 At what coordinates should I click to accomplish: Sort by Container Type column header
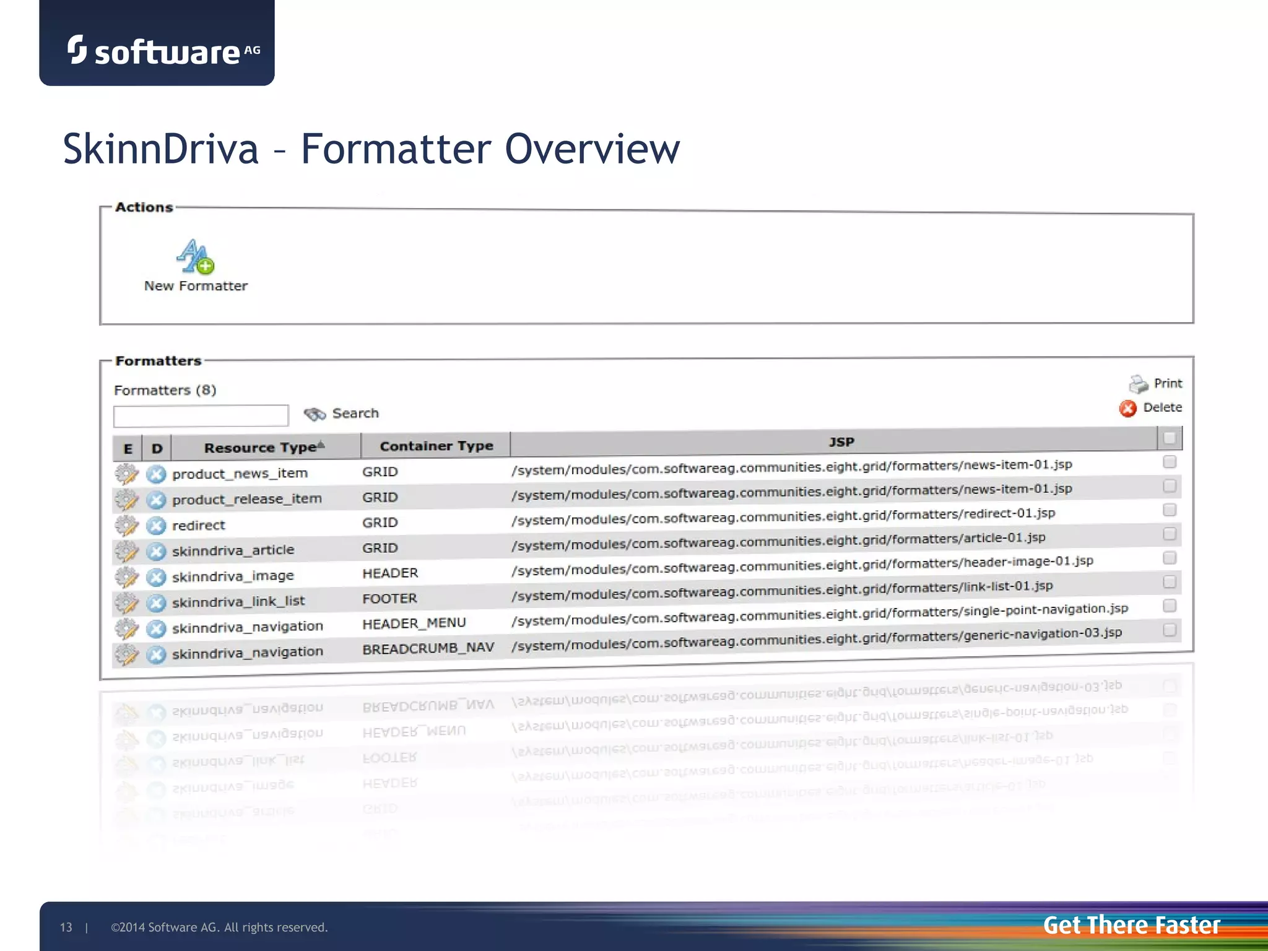pyautogui.click(x=436, y=446)
